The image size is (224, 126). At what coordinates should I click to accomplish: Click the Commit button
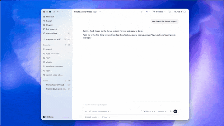click(x=158, y=12)
